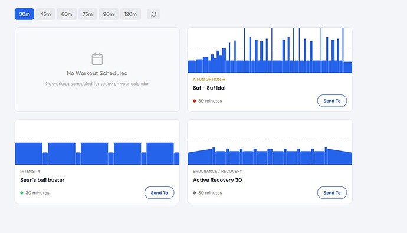Select the 30m duration filter

click(24, 14)
